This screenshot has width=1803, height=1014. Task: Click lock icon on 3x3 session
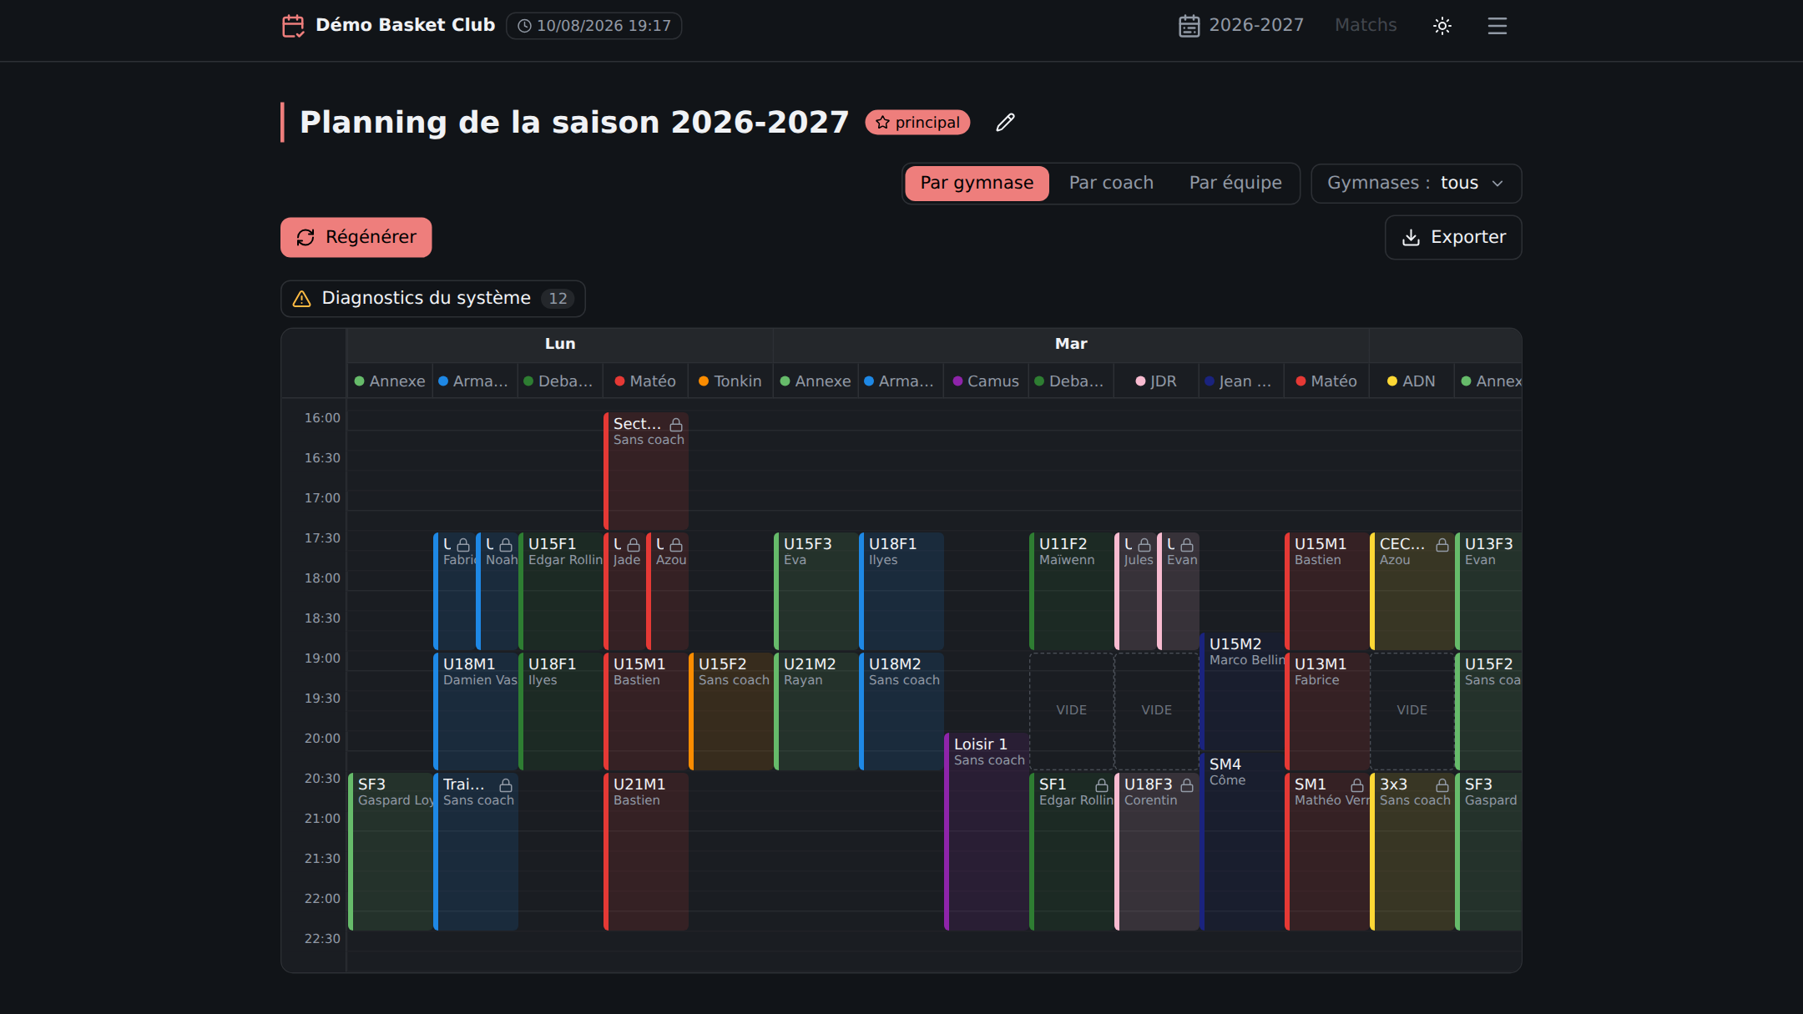point(1442,785)
